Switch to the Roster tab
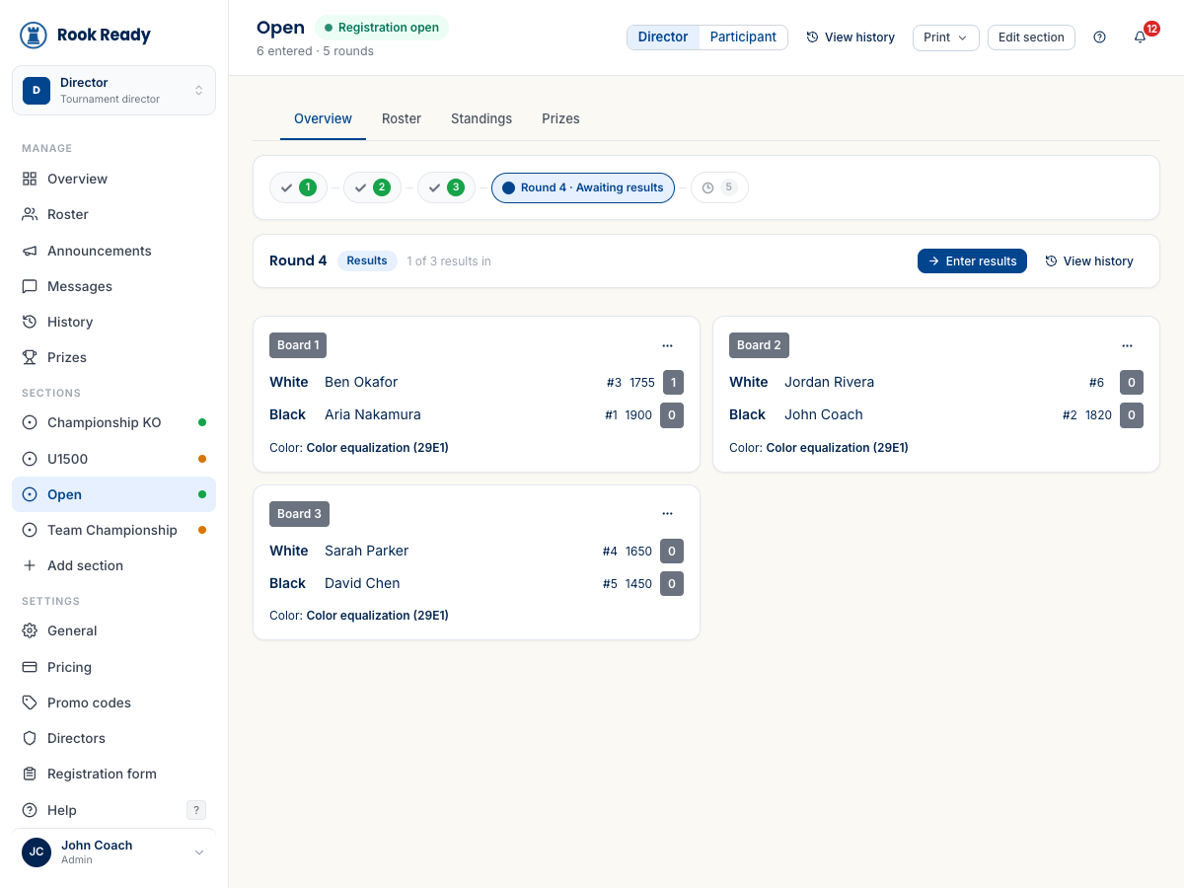Screen dimensions: 1184x888 coord(402,118)
